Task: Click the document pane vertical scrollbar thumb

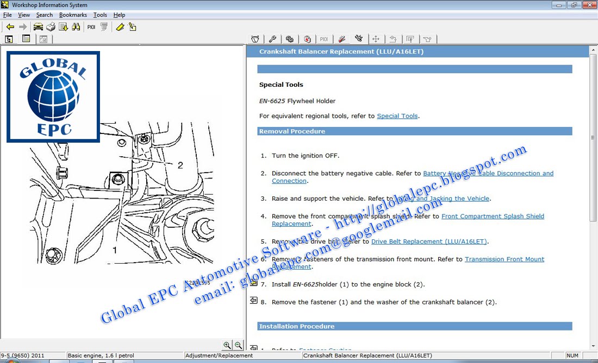Action: tap(593, 137)
